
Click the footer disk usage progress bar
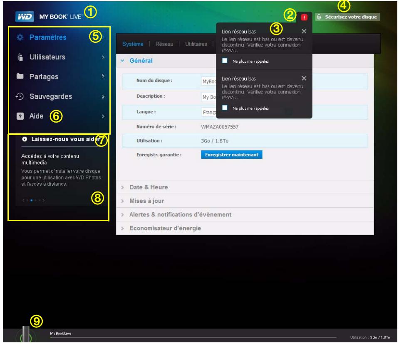click(x=193, y=337)
